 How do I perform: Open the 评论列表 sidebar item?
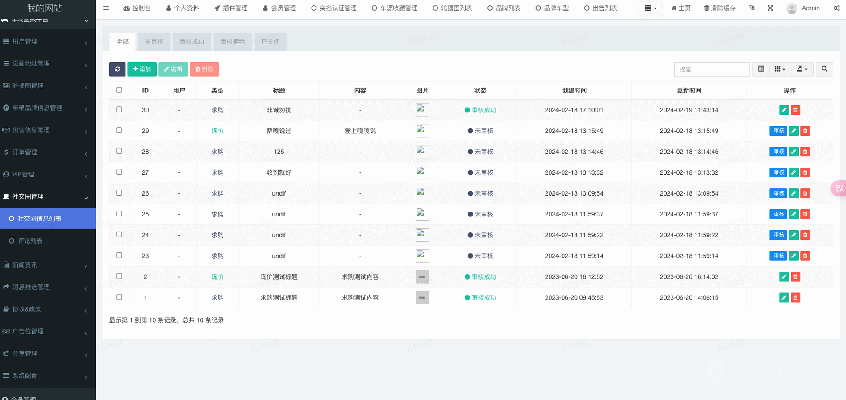(x=30, y=241)
